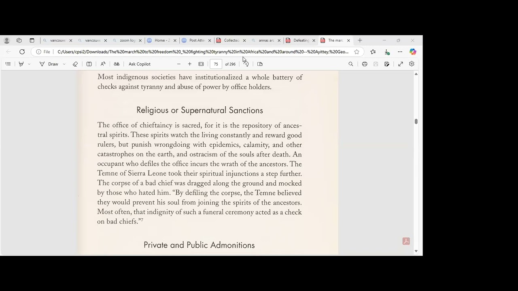The height and width of the screenshot is (291, 518).
Task: Close the 'annas arc' tab
Action: [x=279, y=40]
